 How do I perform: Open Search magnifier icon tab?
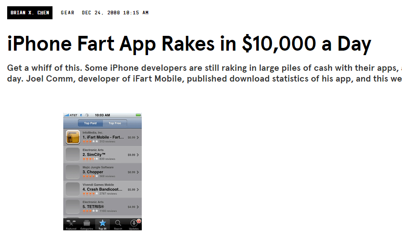tap(118, 224)
